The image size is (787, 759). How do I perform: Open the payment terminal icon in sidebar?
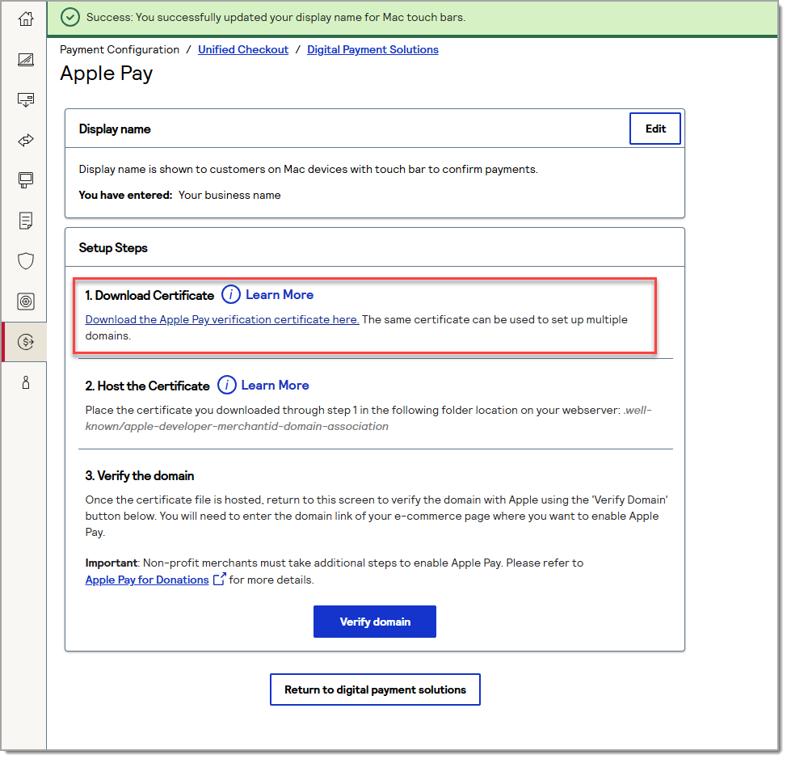click(x=26, y=179)
